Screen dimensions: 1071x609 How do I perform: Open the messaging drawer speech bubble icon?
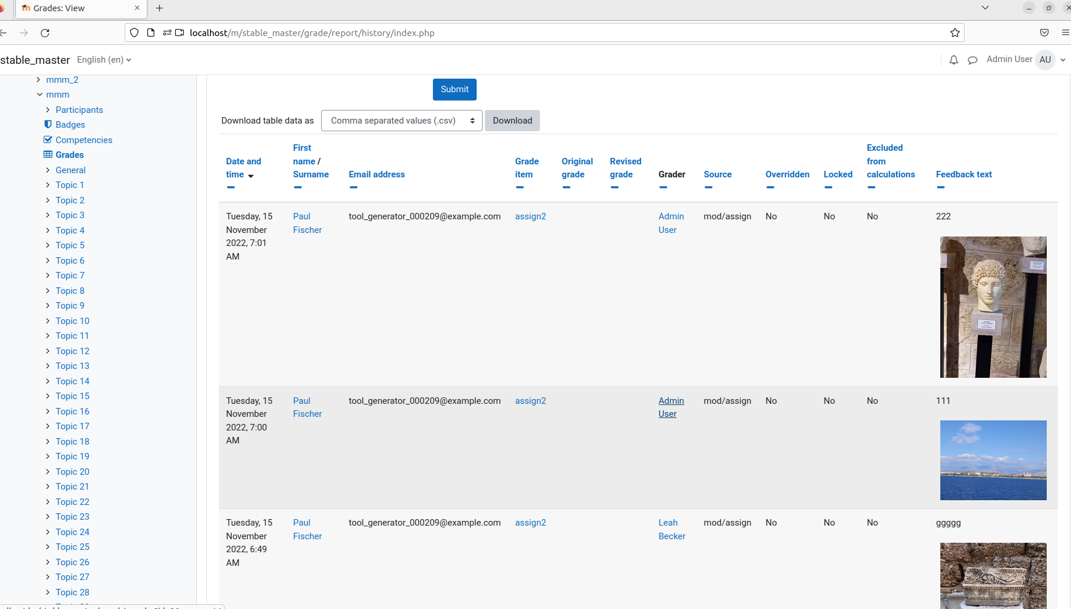(x=972, y=60)
